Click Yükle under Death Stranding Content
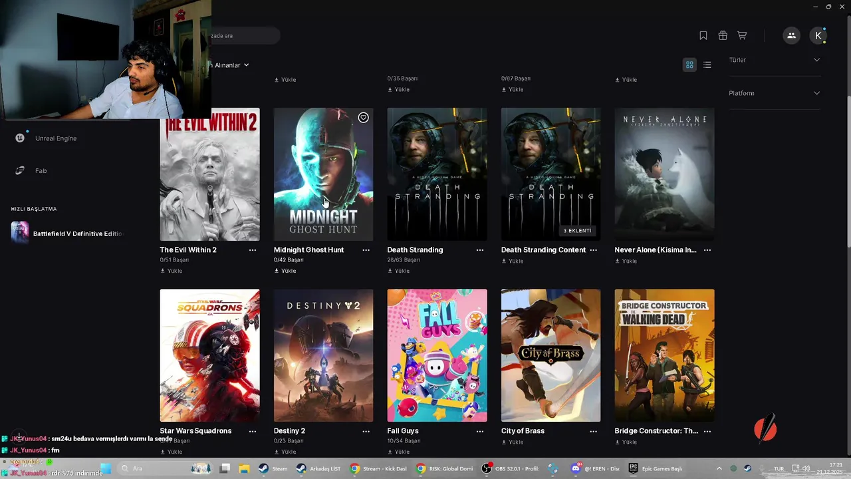The height and width of the screenshot is (479, 851). 513,261
